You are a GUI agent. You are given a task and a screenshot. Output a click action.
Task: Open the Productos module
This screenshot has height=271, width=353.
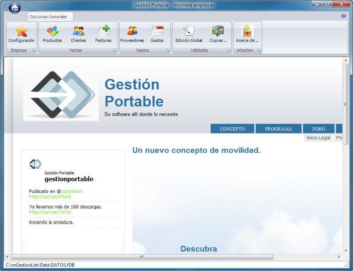point(52,34)
